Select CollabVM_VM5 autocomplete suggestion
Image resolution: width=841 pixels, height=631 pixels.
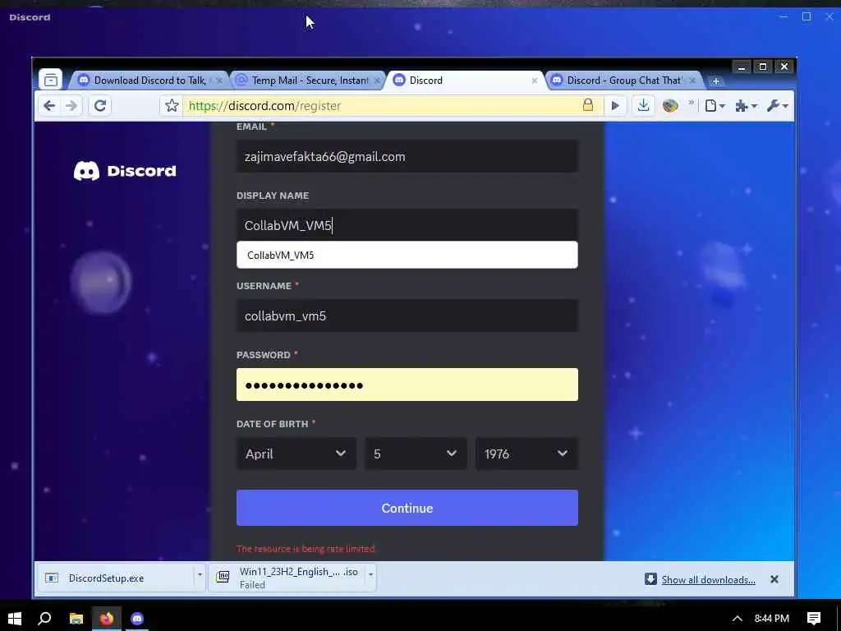click(x=407, y=255)
